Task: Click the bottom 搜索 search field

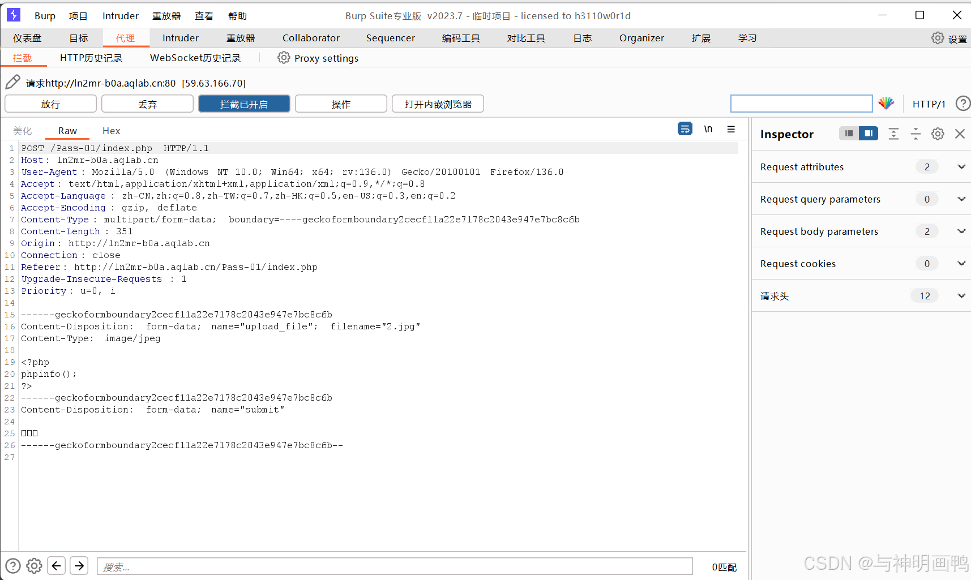Action: pyautogui.click(x=395, y=566)
